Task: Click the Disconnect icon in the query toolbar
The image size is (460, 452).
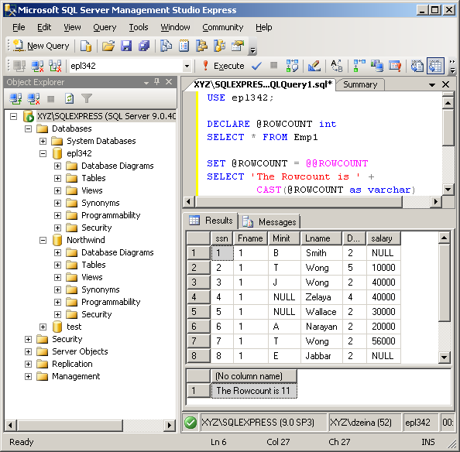Action: 37,66
